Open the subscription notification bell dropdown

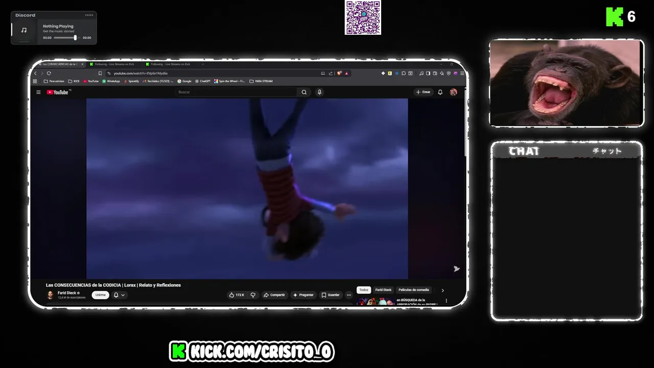click(x=119, y=295)
